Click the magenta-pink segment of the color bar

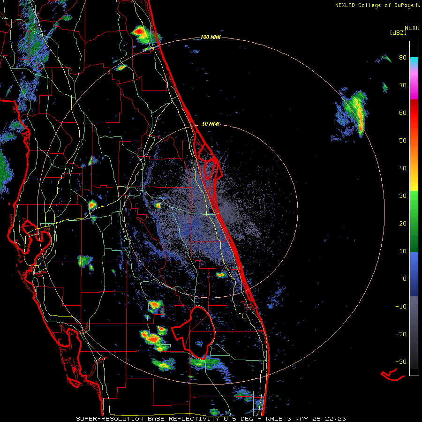pyautogui.click(x=414, y=85)
